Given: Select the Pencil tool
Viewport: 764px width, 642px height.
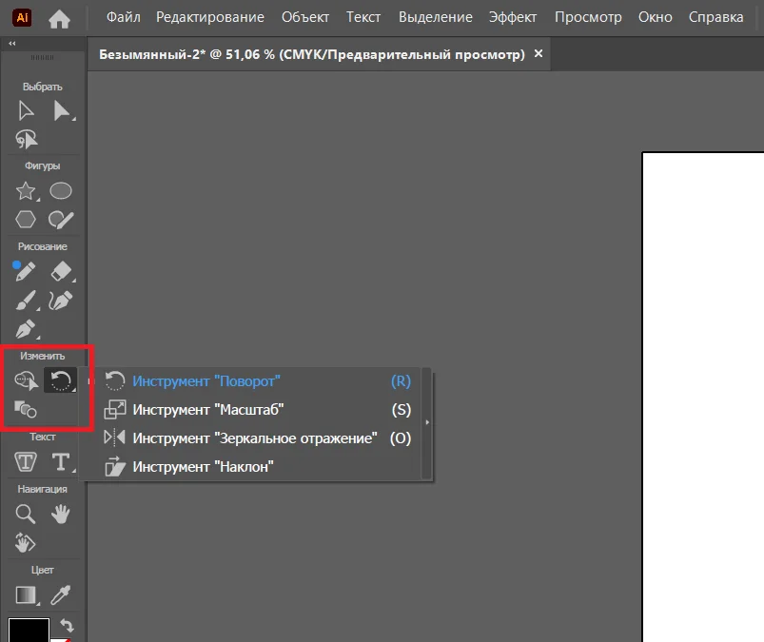Looking at the screenshot, I should pos(25,271).
